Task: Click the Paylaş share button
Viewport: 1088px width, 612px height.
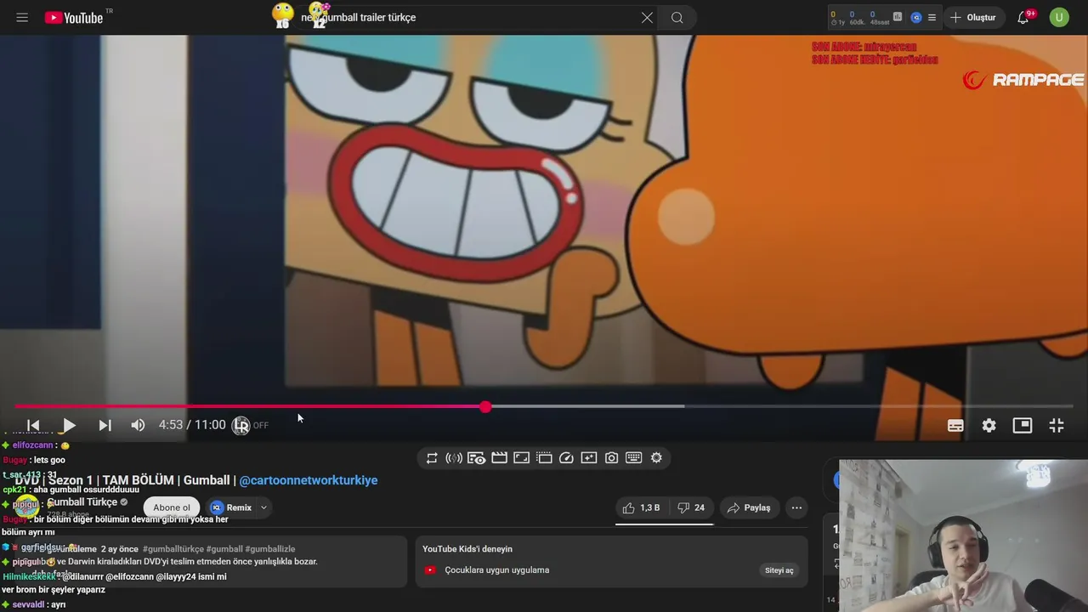Action: coord(749,507)
